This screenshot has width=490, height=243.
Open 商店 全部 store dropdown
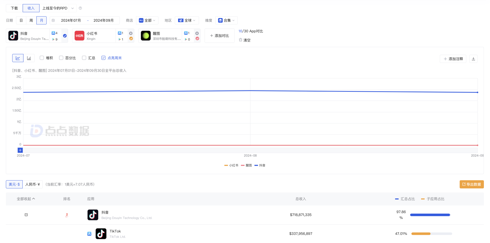point(147,20)
